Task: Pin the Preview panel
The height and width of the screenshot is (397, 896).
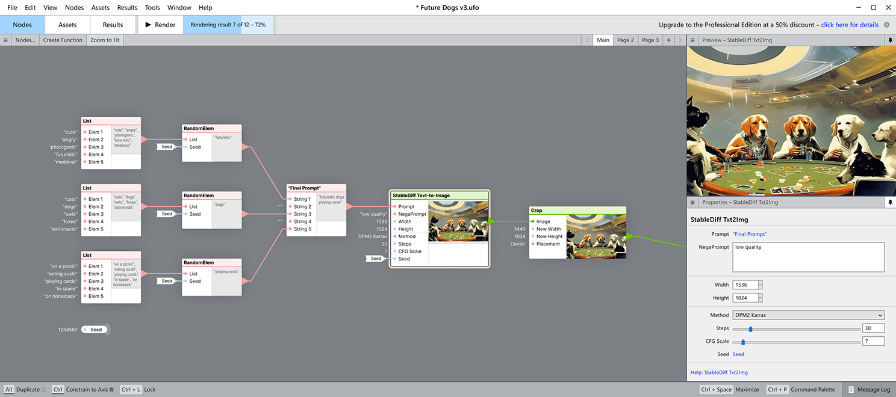Action: point(890,40)
